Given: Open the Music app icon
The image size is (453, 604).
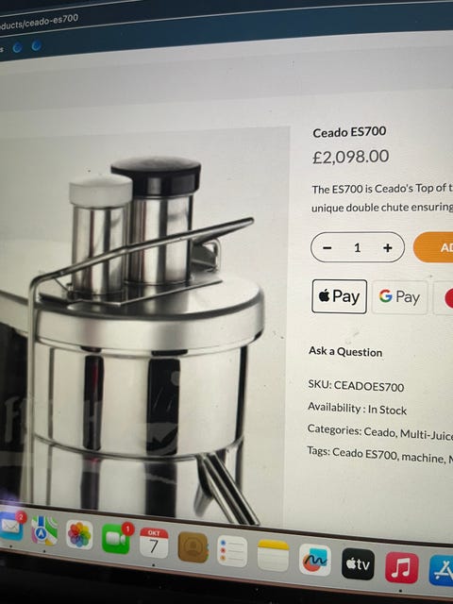Looking at the screenshot, I should coord(402,568).
